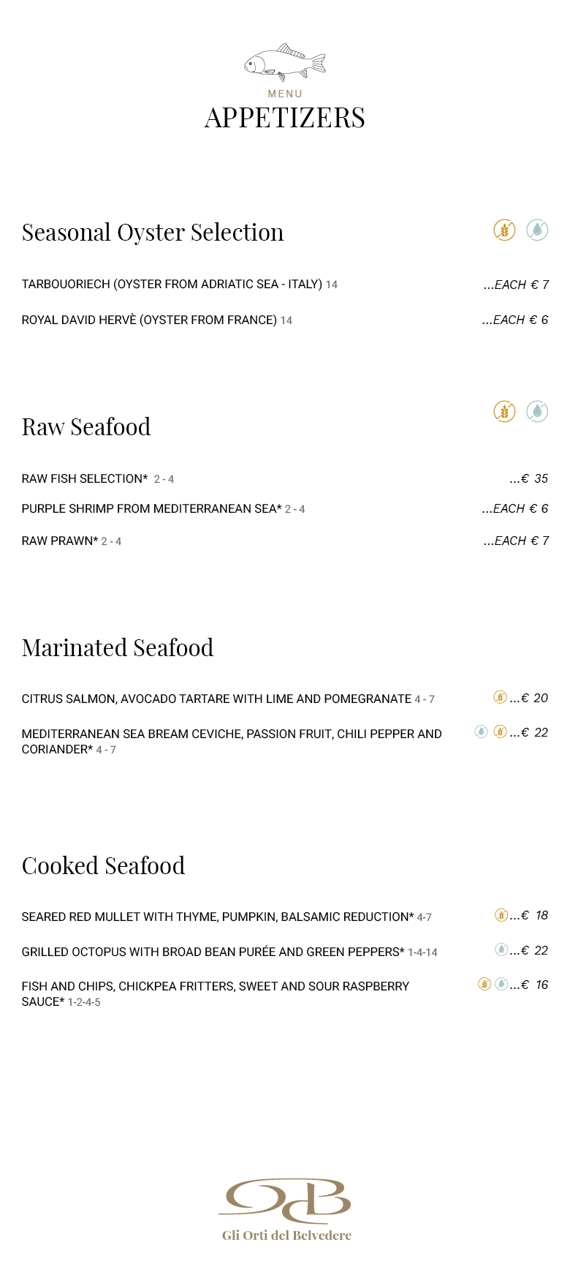Screen dimensions: 570x1283
Task: Select the Marinated Seafood section heading
Action: coord(118,648)
